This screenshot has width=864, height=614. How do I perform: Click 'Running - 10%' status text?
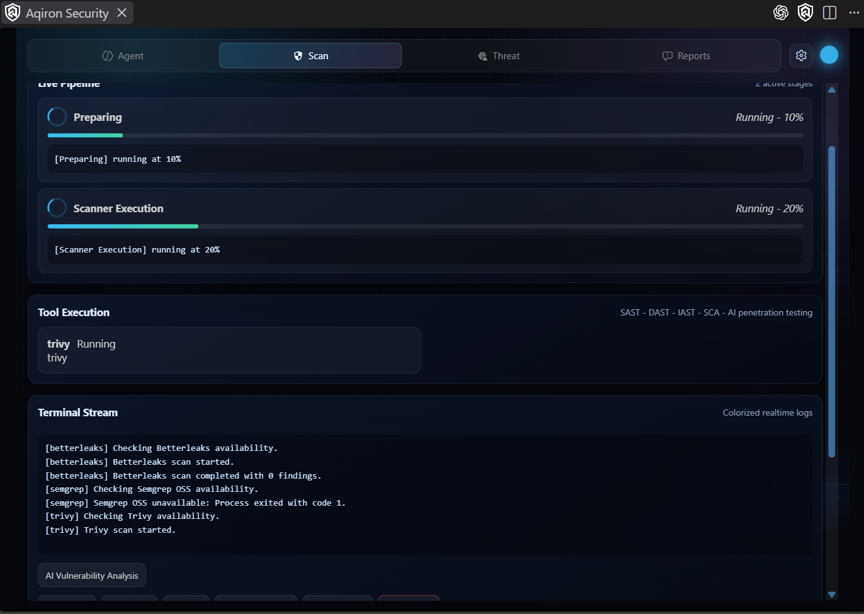[x=769, y=117]
